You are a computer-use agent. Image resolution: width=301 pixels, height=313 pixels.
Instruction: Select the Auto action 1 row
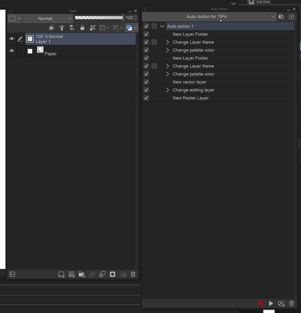coord(230,26)
